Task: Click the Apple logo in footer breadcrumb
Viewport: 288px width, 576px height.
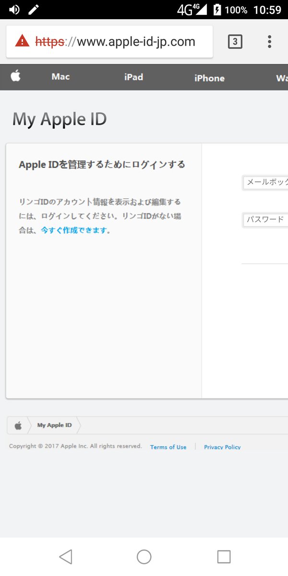Action: tap(18, 425)
